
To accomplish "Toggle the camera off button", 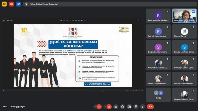I will 109,107.
